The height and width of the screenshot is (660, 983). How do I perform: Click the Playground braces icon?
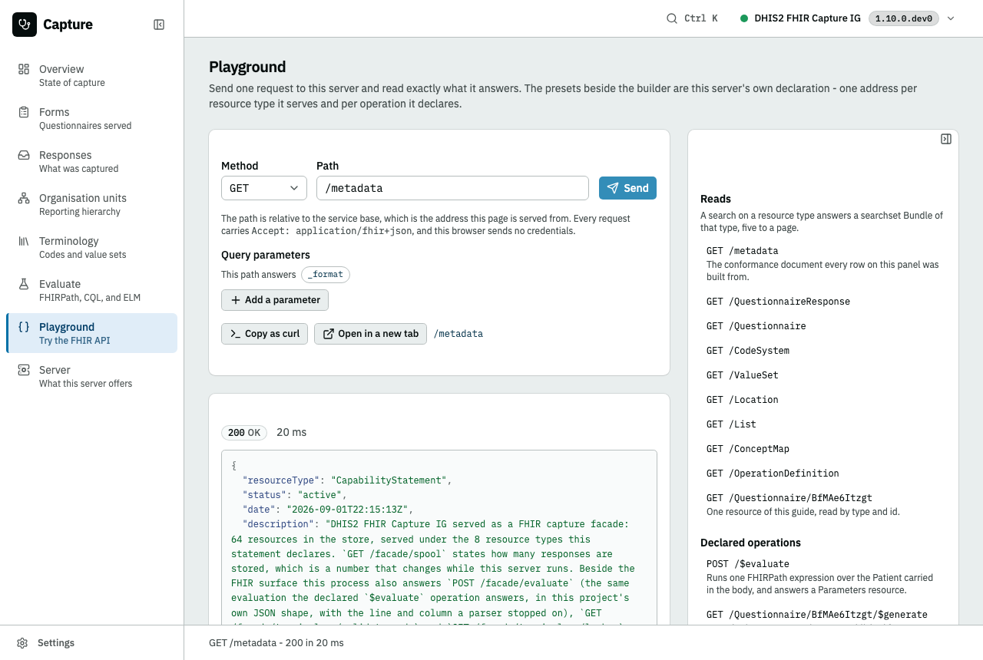24,327
